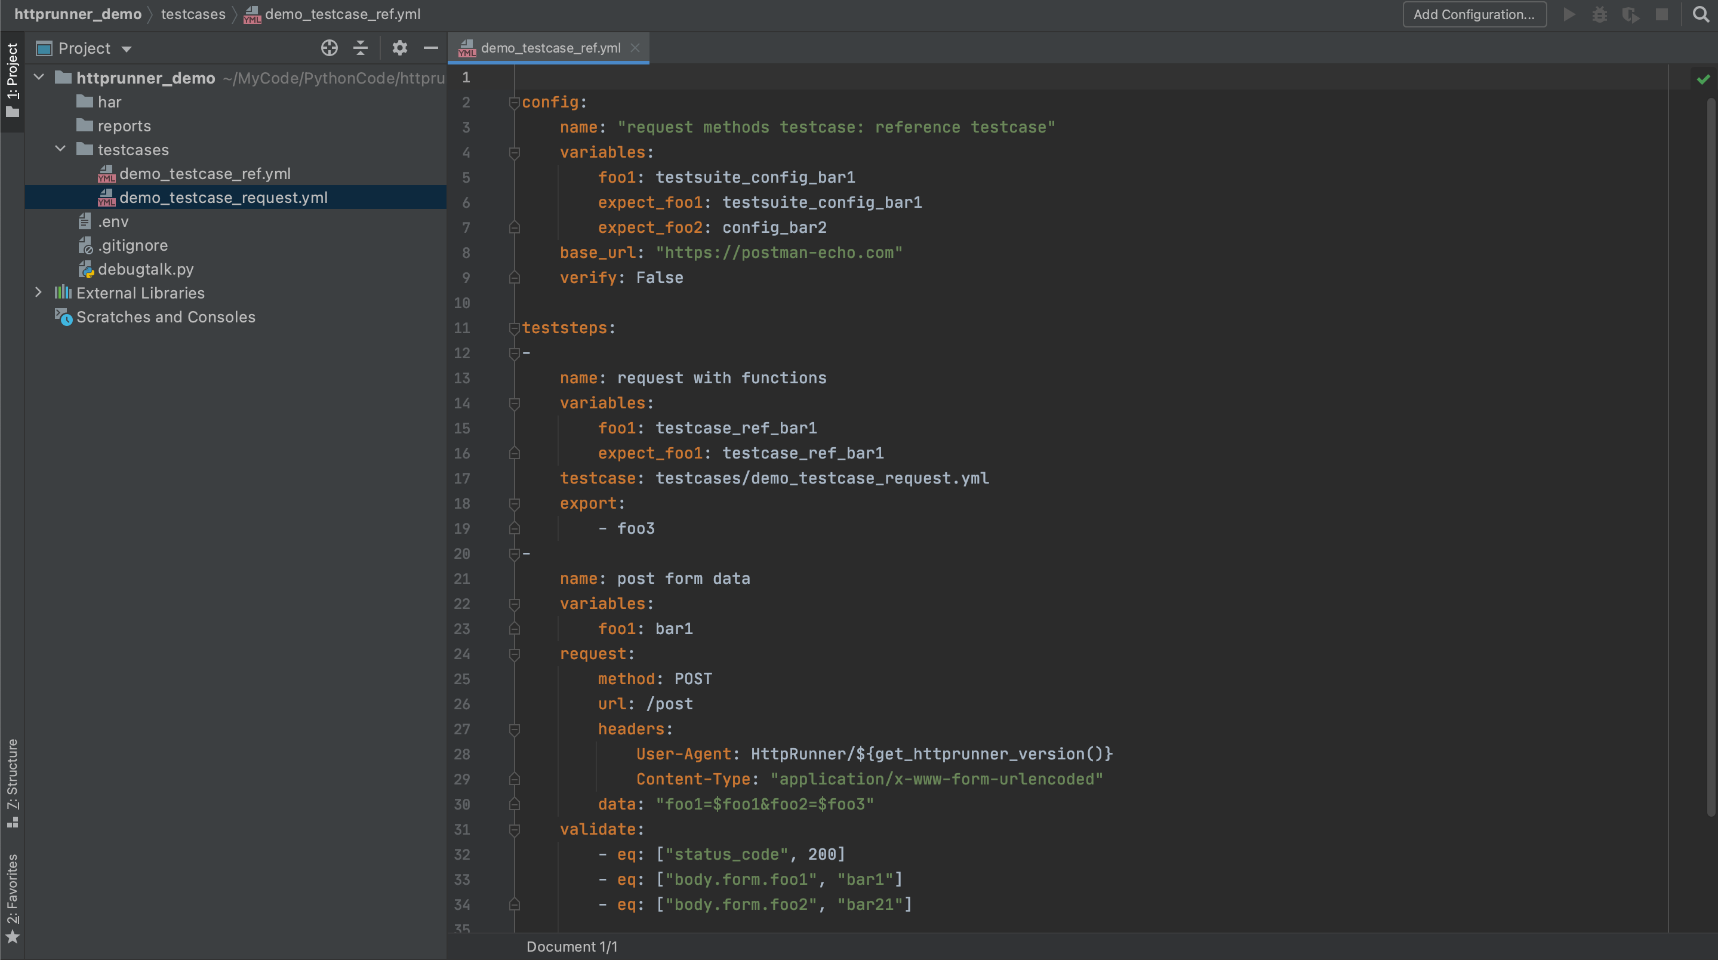Toggle the 1: Project tool window tab
Viewport: 1718px width, 960px height.
12,80
